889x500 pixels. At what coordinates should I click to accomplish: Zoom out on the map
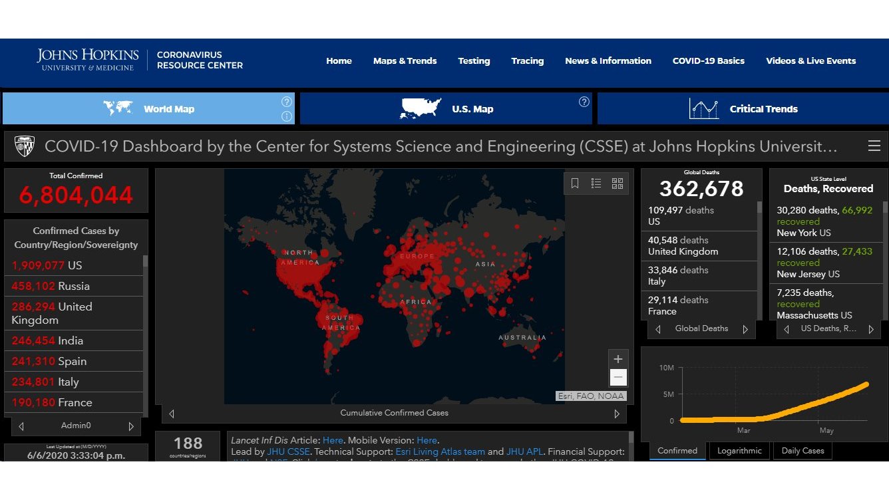pyautogui.click(x=618, y=378)
